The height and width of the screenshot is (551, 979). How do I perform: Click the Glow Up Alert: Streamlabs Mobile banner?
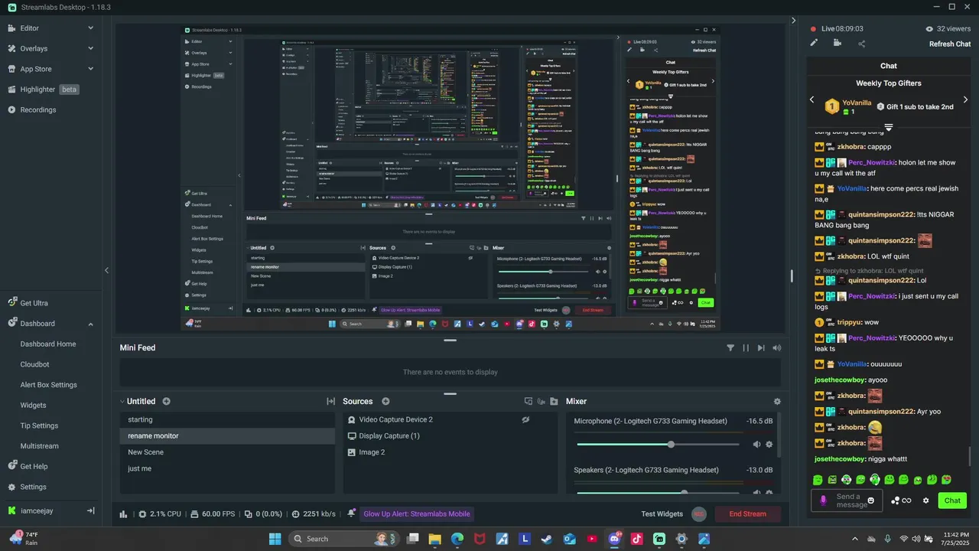coord(417,514)
